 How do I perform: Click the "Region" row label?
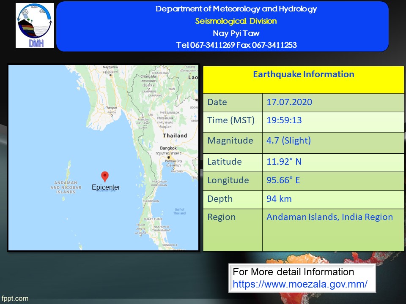point(221,217)
